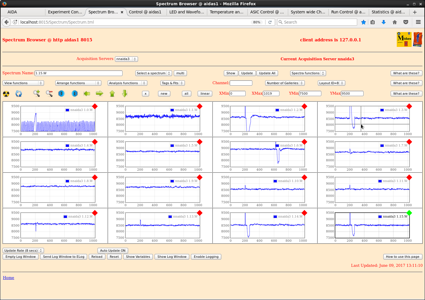Focus the YMin input field
The width and height of the screenshot is (425, 300).
310,93
